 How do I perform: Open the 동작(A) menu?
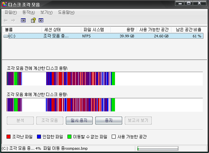click(28, 12)
